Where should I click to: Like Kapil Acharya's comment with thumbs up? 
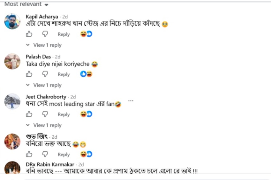click(29, 34)
